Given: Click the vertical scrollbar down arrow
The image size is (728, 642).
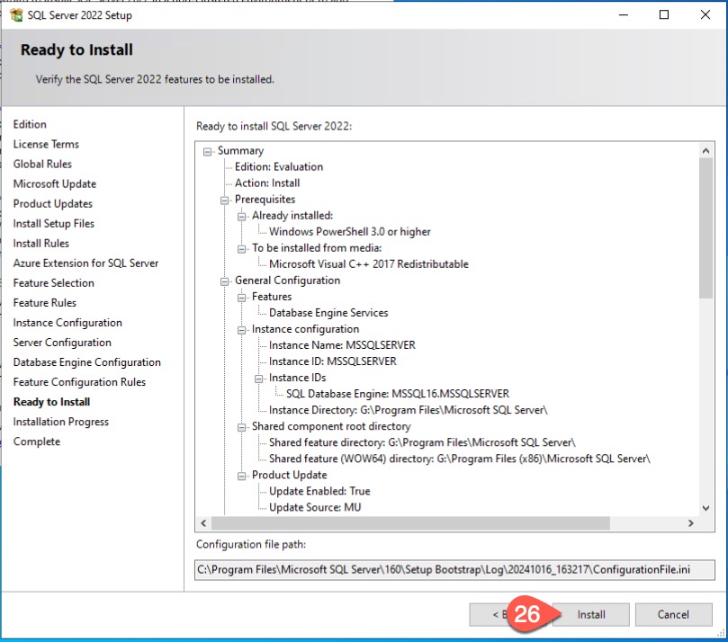Looking at the screenshot, I should (x=706, y=507).
